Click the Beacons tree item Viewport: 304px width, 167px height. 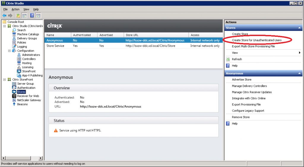(x=22, y=104)
